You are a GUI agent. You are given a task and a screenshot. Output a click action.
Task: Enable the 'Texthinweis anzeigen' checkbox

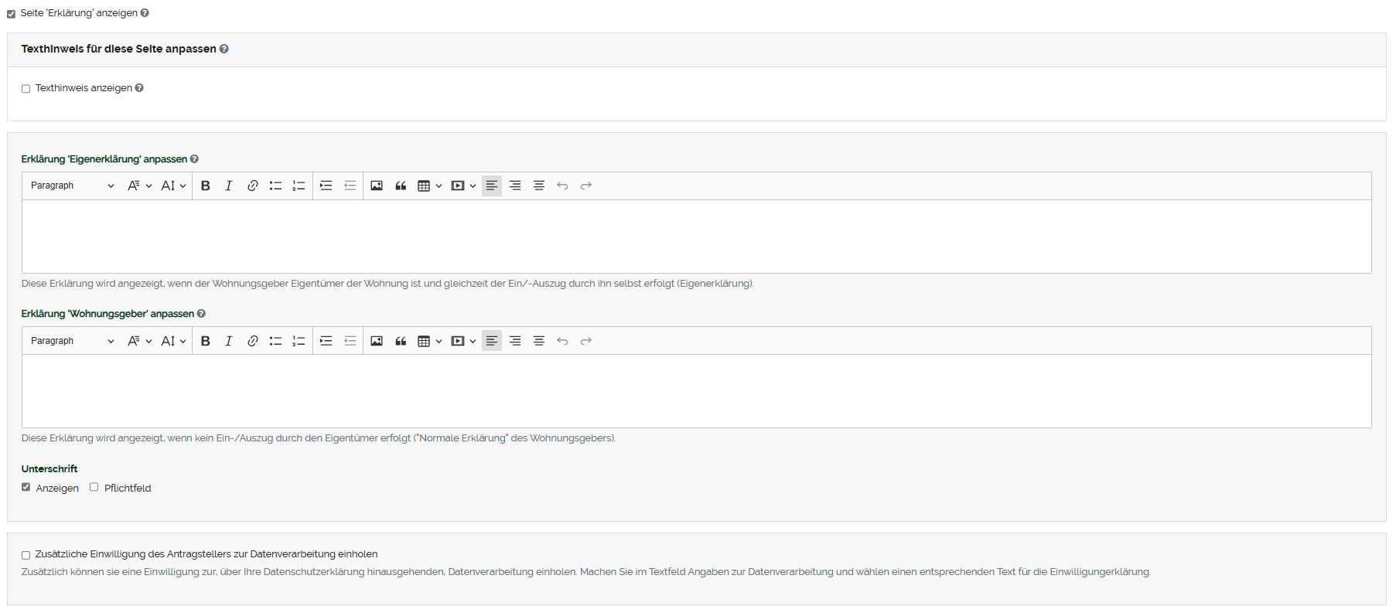pyautogui.click(x=26, y=89)
